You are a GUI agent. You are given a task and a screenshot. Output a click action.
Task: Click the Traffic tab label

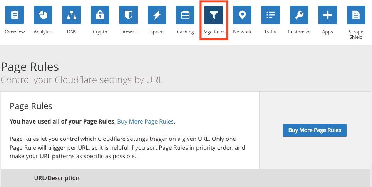pos(271,32)
